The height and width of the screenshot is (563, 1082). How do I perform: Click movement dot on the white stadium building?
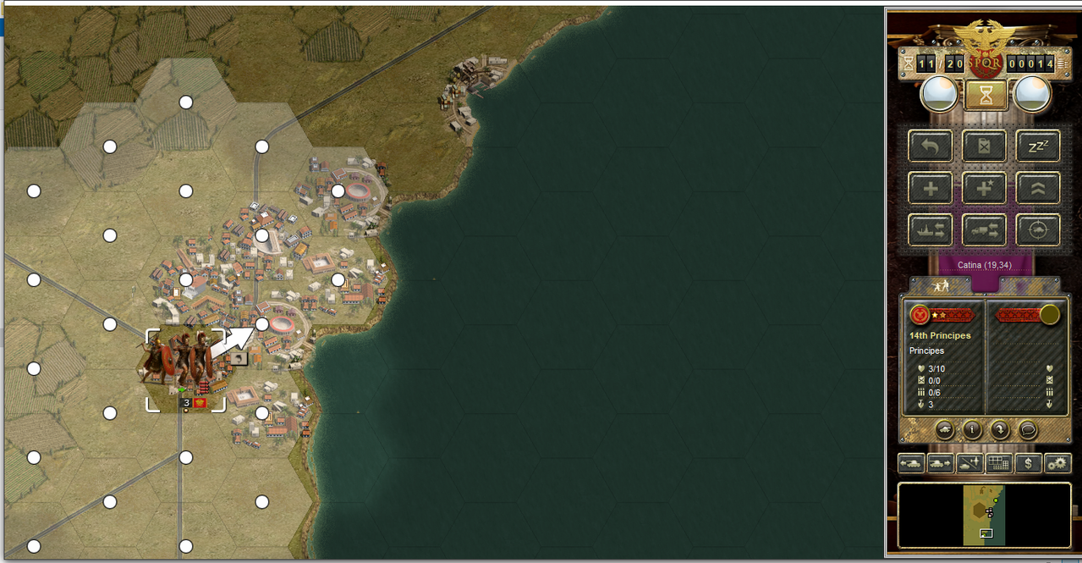pos(262,235)
